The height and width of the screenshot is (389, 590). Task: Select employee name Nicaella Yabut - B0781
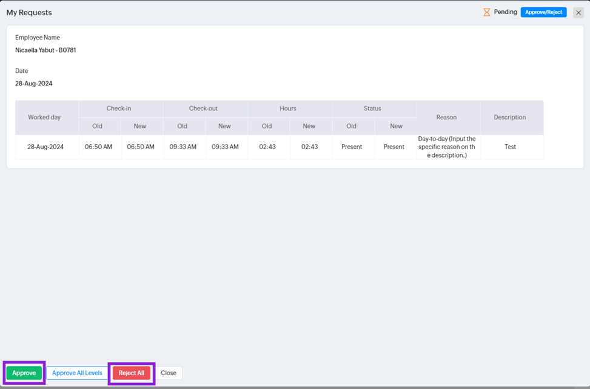pos(45,50)
